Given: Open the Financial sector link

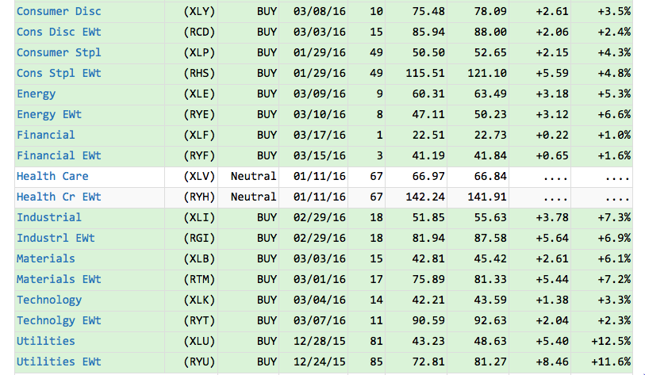Looking at the screenshot, I should click(x=46, y=135).
